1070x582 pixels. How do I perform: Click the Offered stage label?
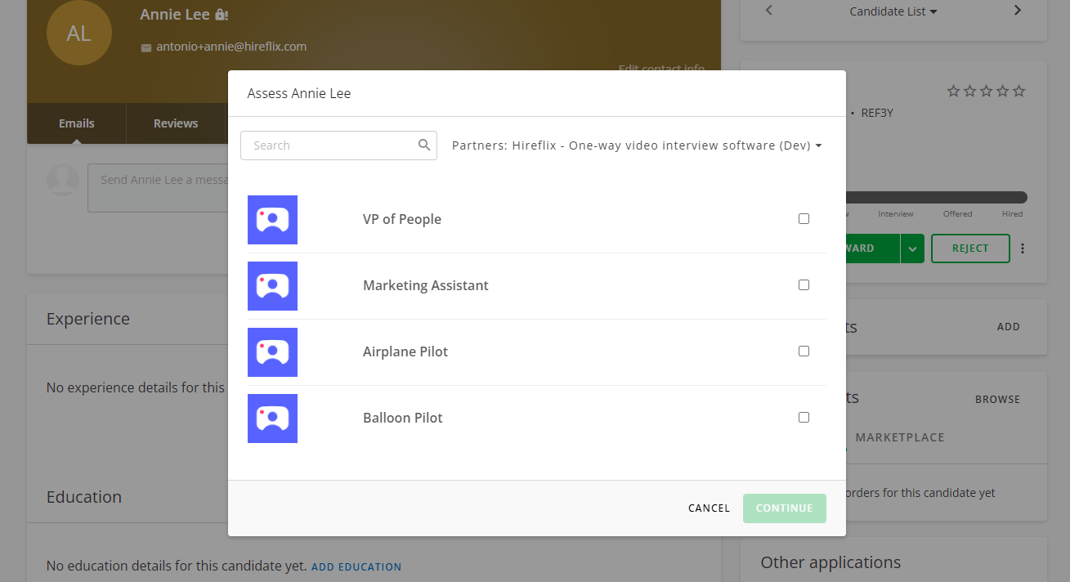pos(957,214)
